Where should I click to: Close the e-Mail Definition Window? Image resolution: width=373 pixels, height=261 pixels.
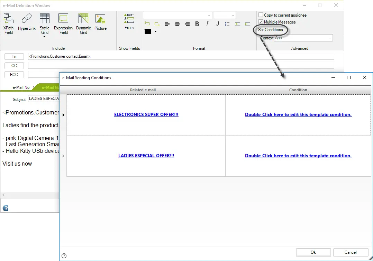coord(336,5)
